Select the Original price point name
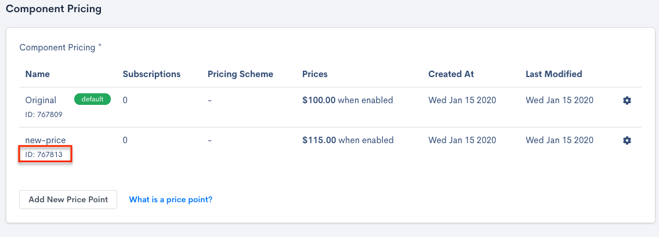This screenshot has height=237, width=659. (41, 100)
